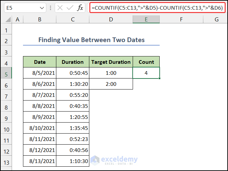
Task: Click the Count header cell
Action: (146, 62)
